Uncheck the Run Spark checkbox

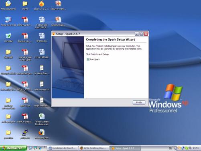point(88,59)
